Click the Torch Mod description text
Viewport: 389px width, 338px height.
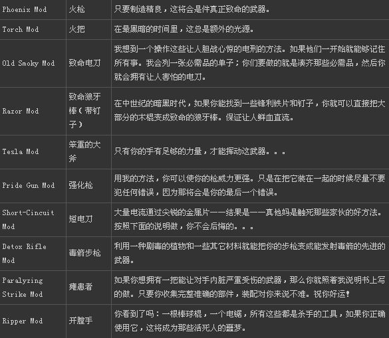tap(184, 29)
